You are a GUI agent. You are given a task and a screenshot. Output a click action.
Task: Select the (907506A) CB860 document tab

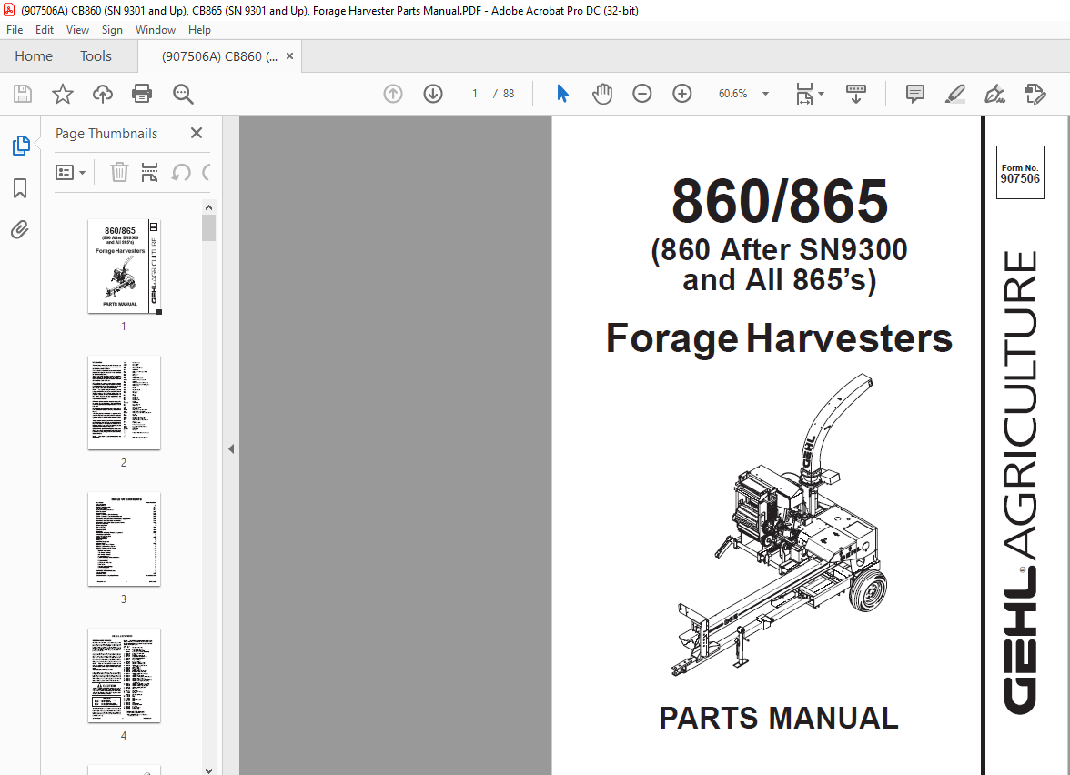click(220, 56)
